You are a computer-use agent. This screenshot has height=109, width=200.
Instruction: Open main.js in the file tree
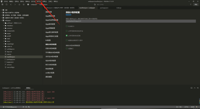pyautogui.click(x=9, y=54)
